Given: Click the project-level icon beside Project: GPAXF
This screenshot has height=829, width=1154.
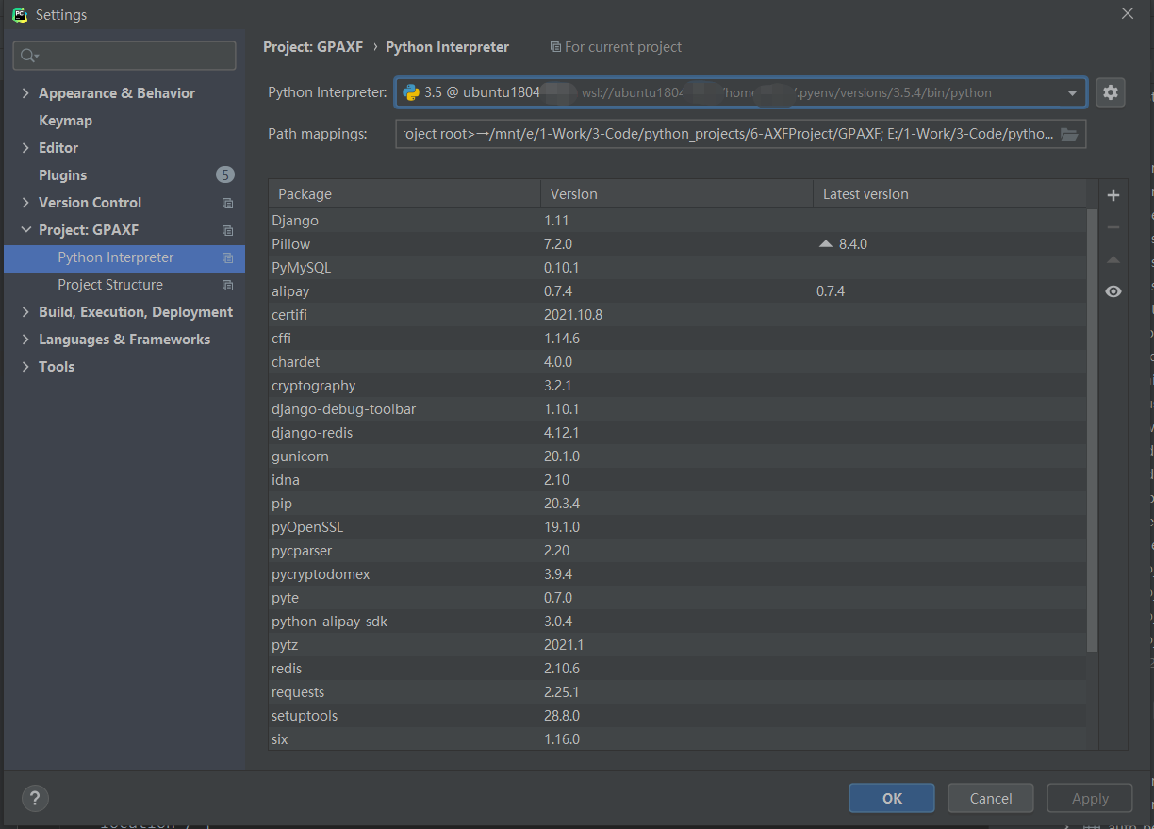Looking at the screenshot, I should (x=227, y=230).
